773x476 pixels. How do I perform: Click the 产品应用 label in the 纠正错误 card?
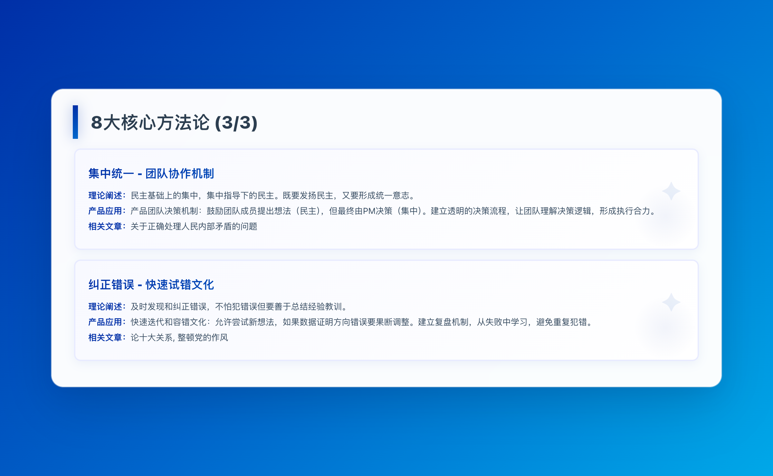[x=105, y=322]
